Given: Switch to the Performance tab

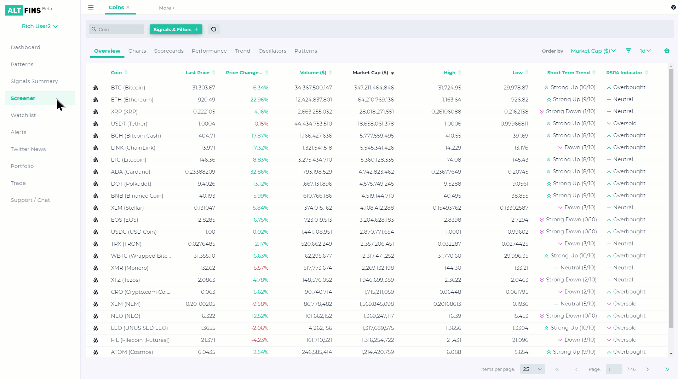Looking at the screenshot, I should [x=209, y=51].
